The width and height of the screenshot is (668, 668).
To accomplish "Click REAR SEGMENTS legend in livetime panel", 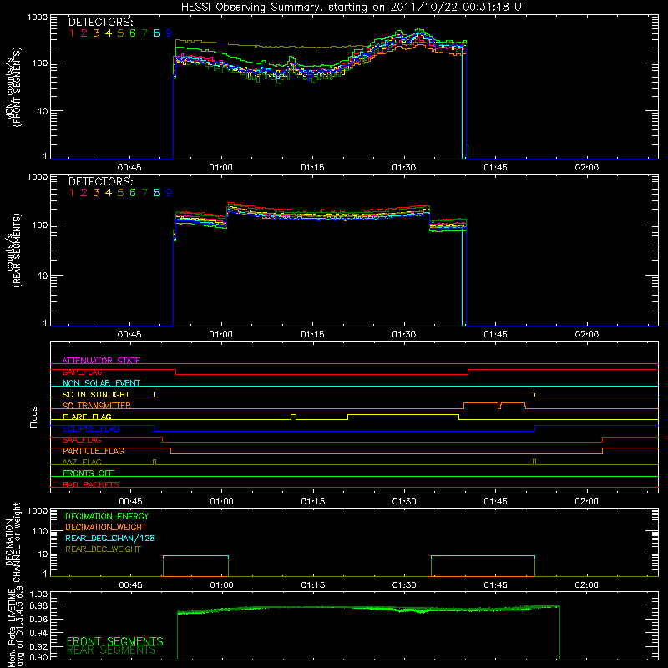I will pos(111,650).
